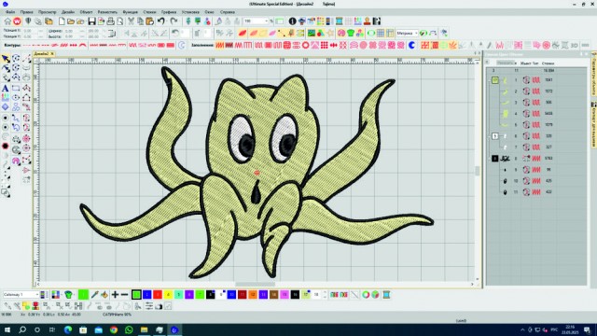Pick blue thread color 2 in palette

coord(147,295)
